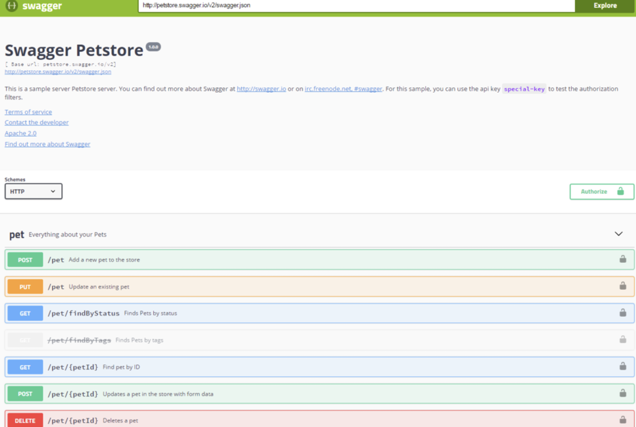
Task: Open the Schemes HTTP dropdown
Action: [33, 191]
